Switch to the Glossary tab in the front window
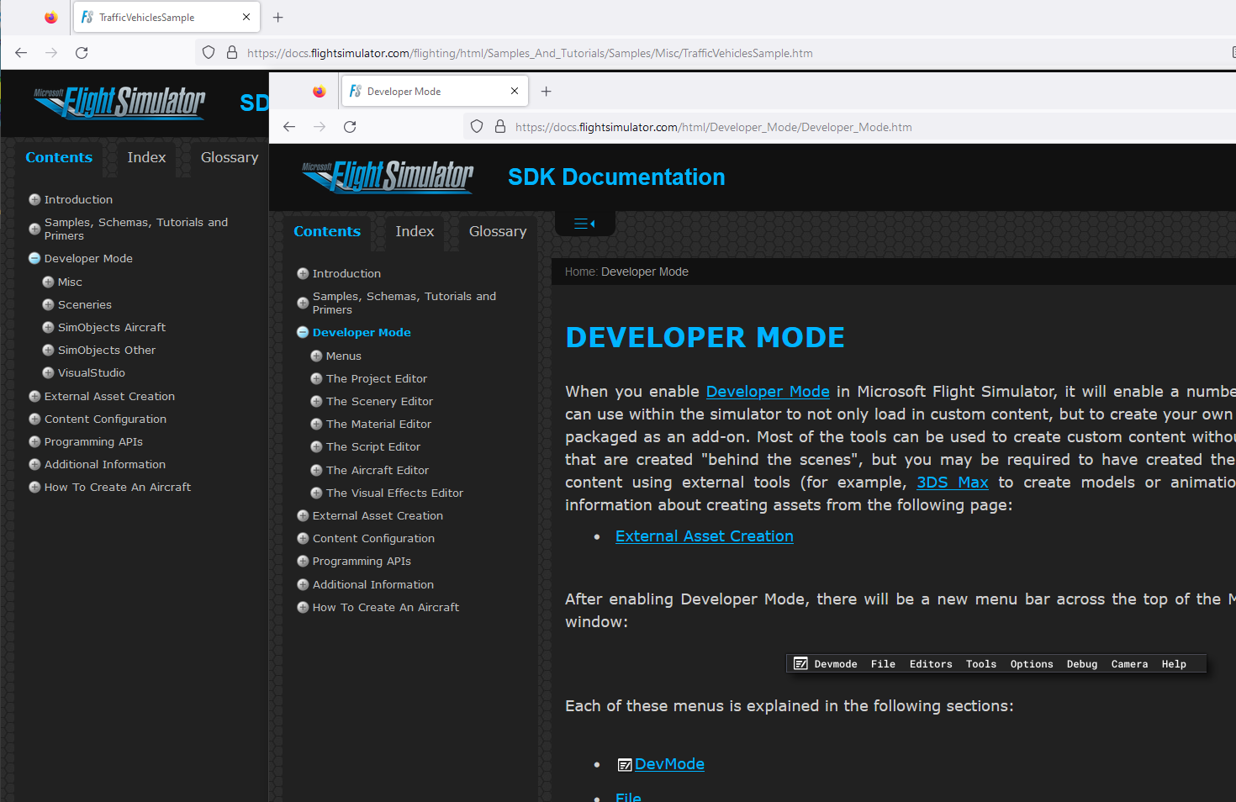This screenshot has width=1236, height=802. [x=498, y=232]
